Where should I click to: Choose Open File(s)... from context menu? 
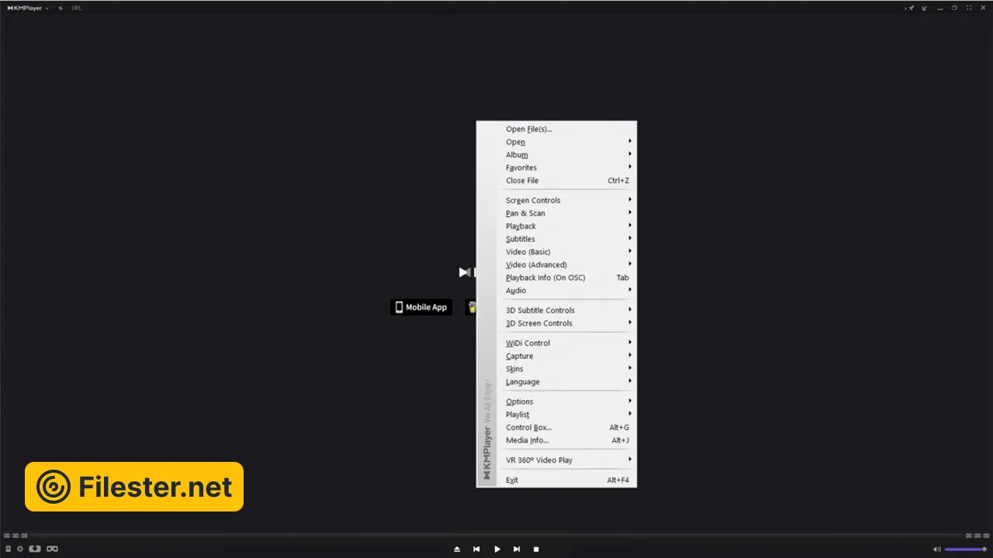pyautogui.click(x=529, y=129)
